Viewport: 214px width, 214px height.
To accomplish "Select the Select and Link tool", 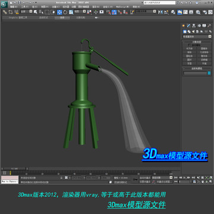I will point(5,12).
